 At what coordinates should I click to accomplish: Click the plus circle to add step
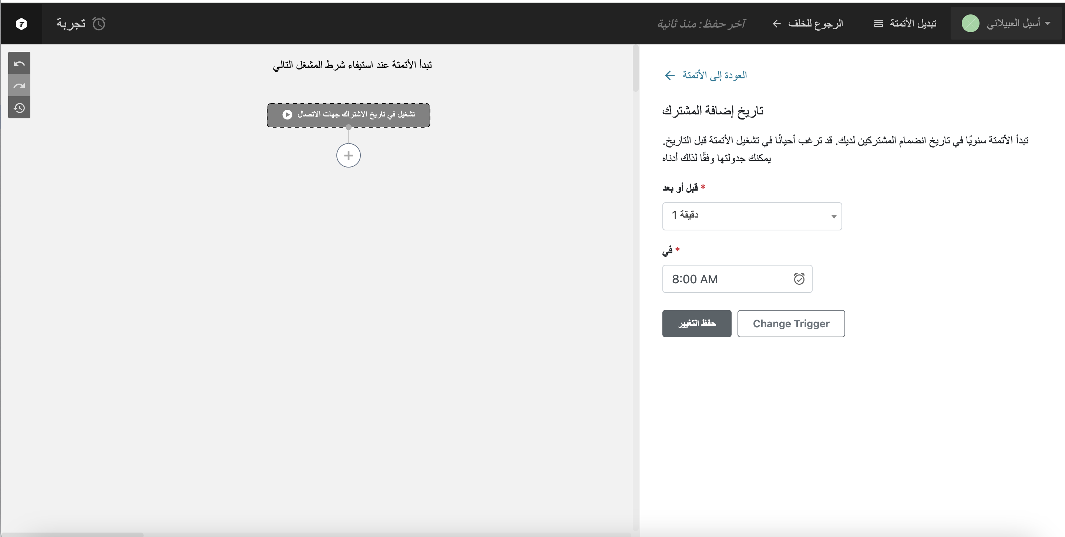[x=348, y=156]
